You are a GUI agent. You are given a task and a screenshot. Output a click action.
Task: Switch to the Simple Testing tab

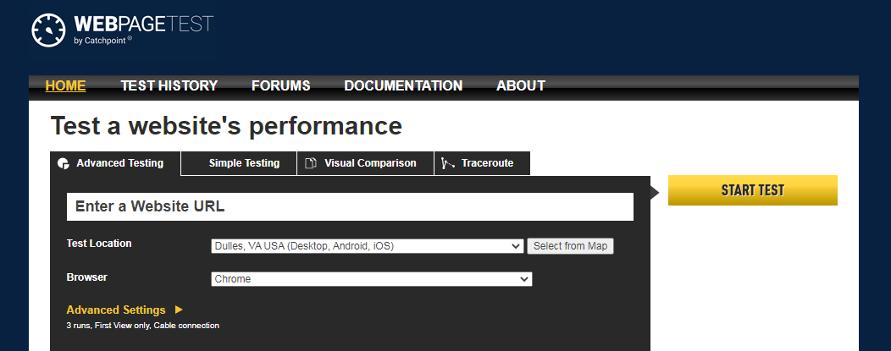(x=244, y=163)
